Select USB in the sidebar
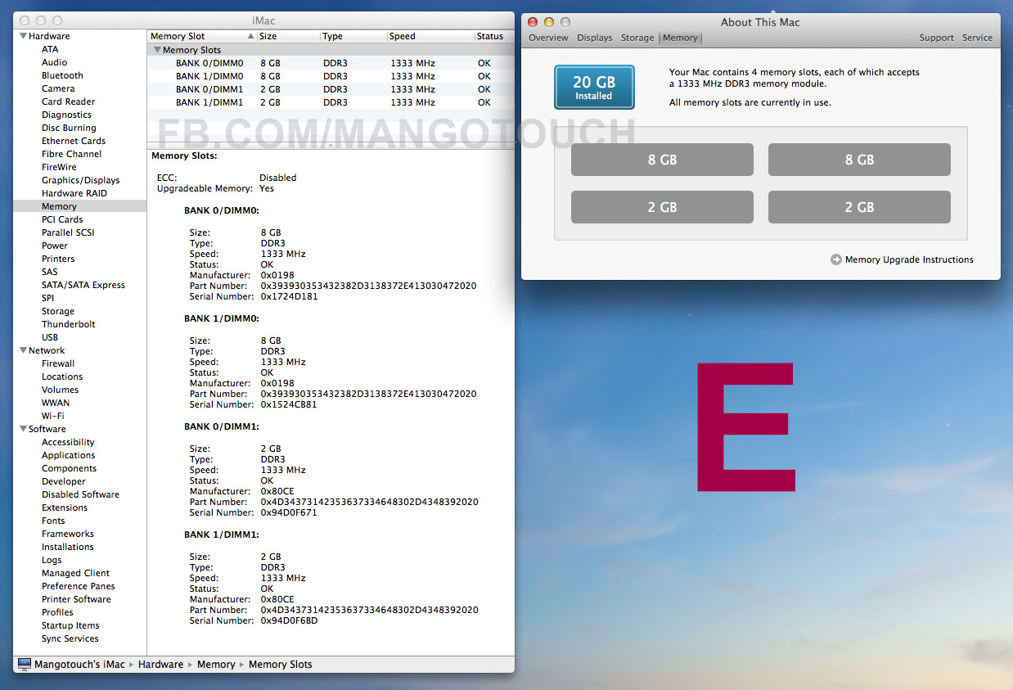 [x=50, y=337]
